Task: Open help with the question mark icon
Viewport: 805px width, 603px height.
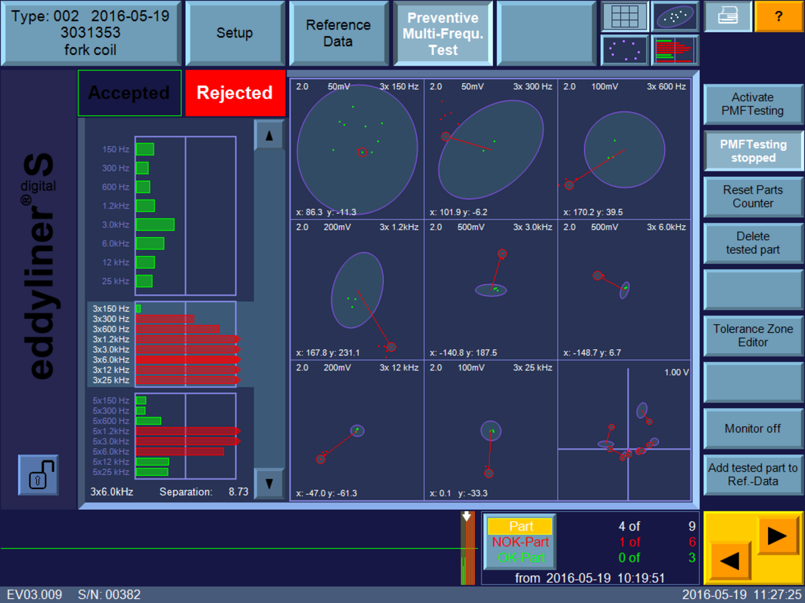Action: 778,17
